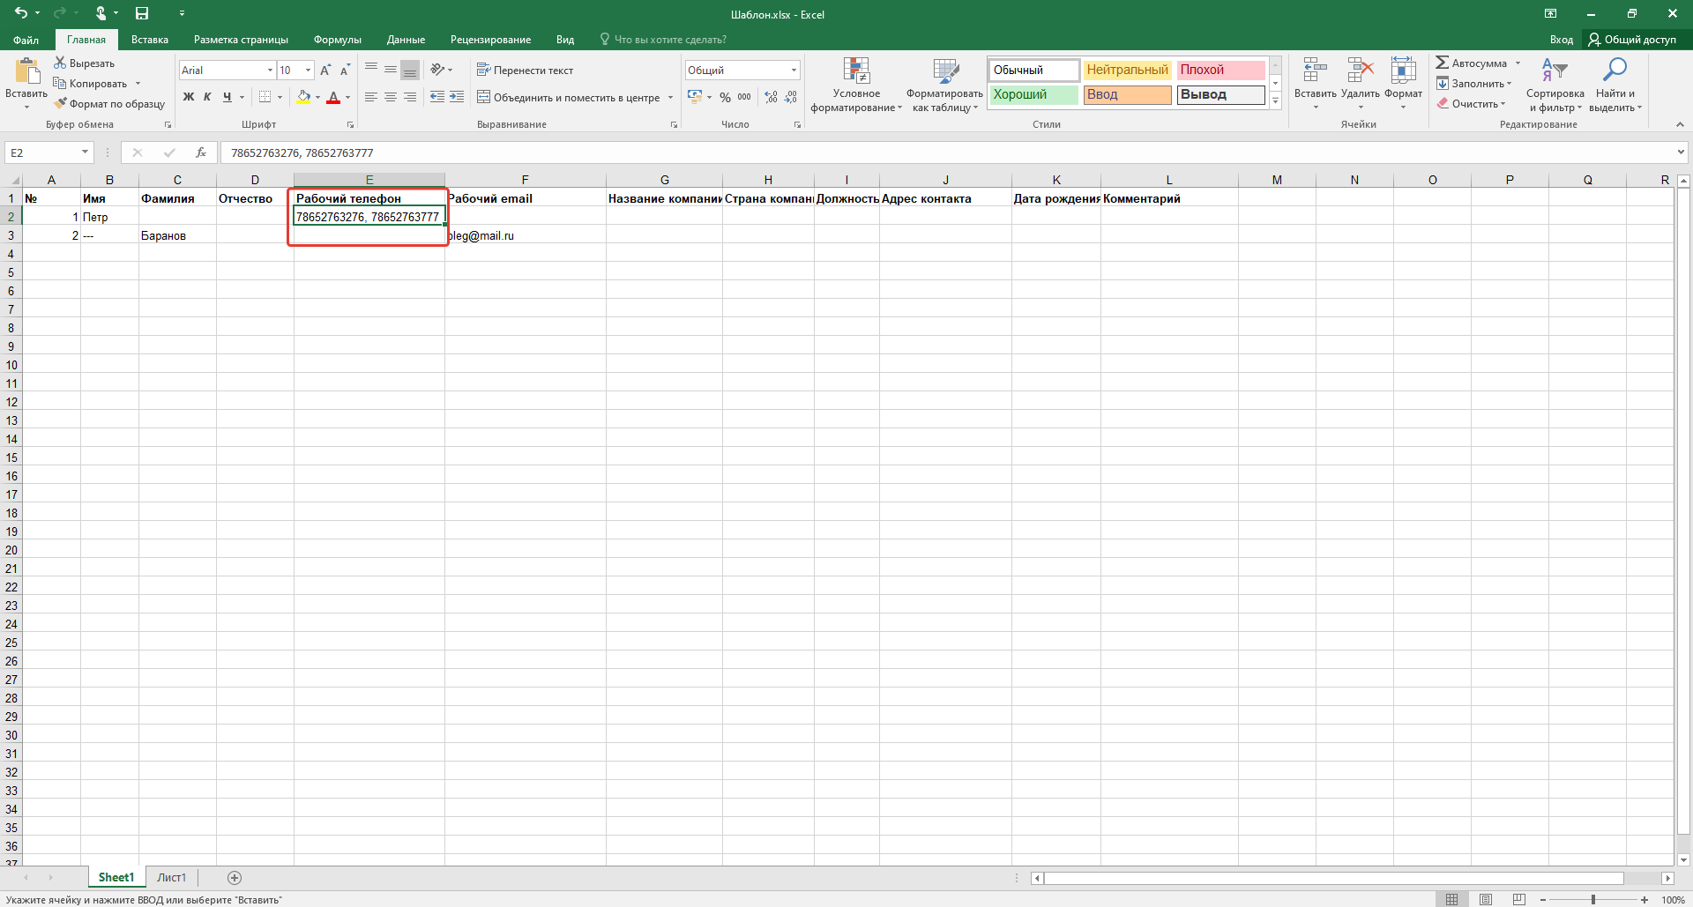1693x907 pixels.
Task: Increase font size with the large A icon
Action: pyautogui.click(x=325, y=70)
